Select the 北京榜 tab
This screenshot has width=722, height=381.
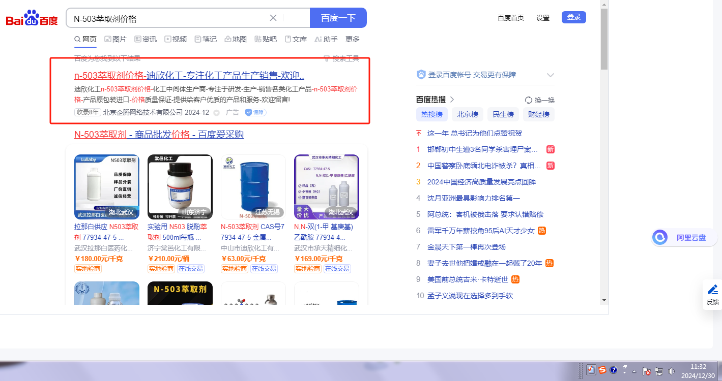pyautogui.click(x=467, y=114)
